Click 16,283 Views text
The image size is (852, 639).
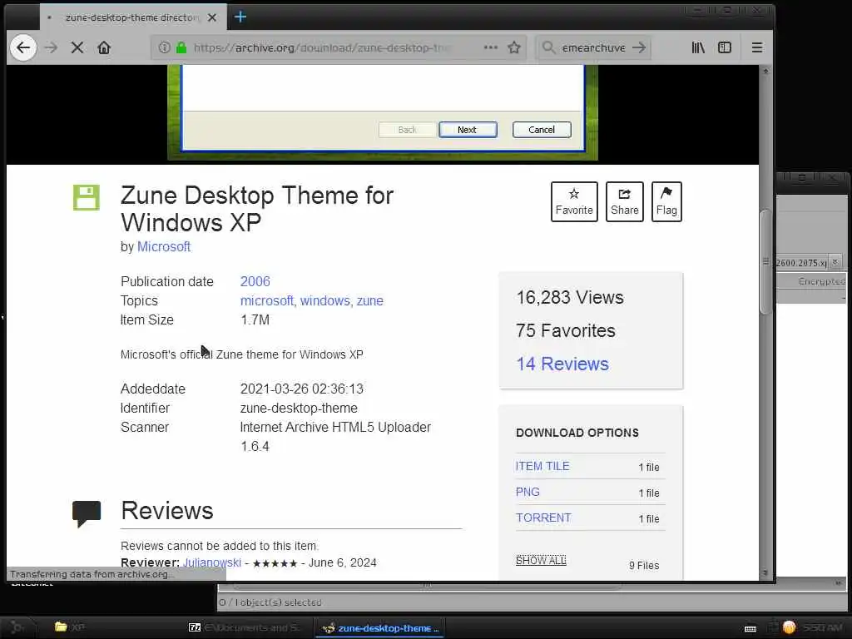coord(570,298)
